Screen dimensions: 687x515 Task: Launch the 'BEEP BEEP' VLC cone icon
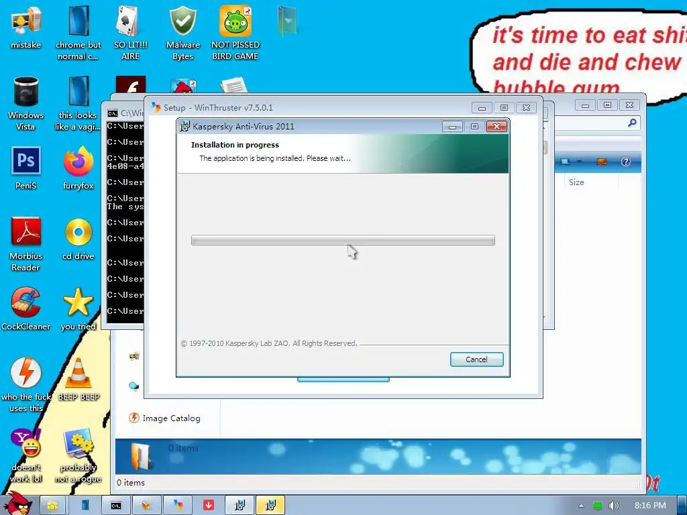(78, 380)
